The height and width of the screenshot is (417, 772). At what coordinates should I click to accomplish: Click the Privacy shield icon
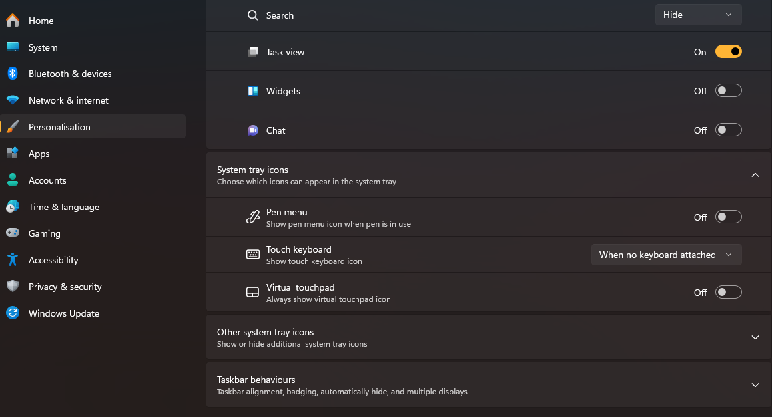(12, 286)
